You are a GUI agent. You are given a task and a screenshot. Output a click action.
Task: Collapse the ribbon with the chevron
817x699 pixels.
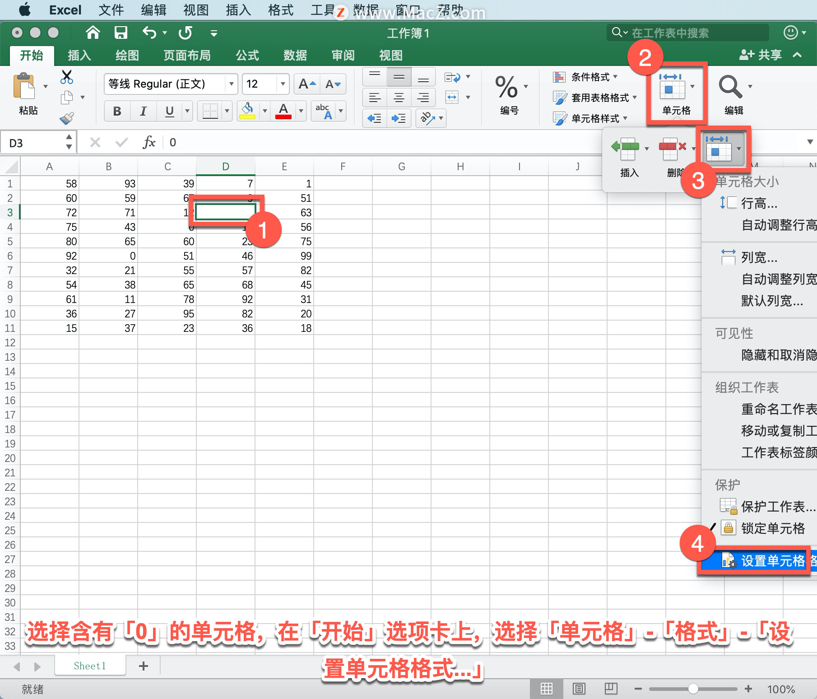pyautogui.click(x=797, y=55)
